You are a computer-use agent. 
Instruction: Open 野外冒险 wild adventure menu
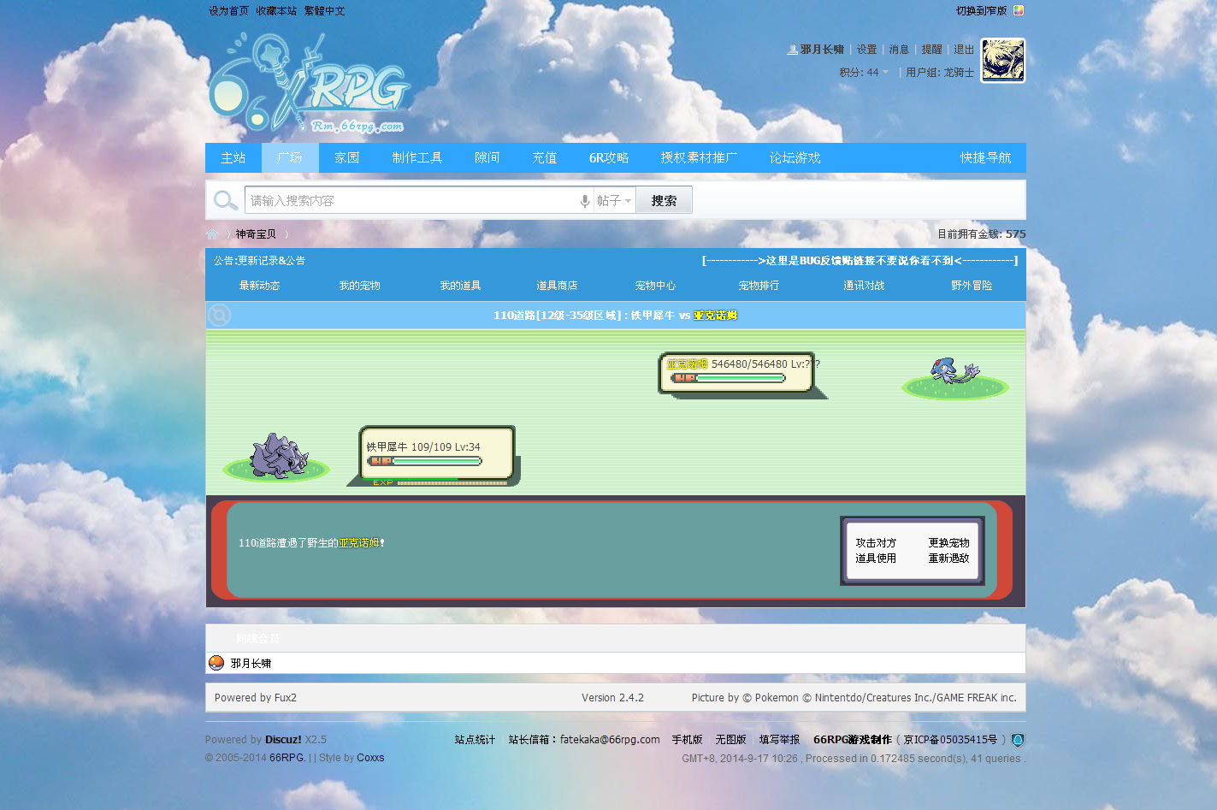point(972,286)
